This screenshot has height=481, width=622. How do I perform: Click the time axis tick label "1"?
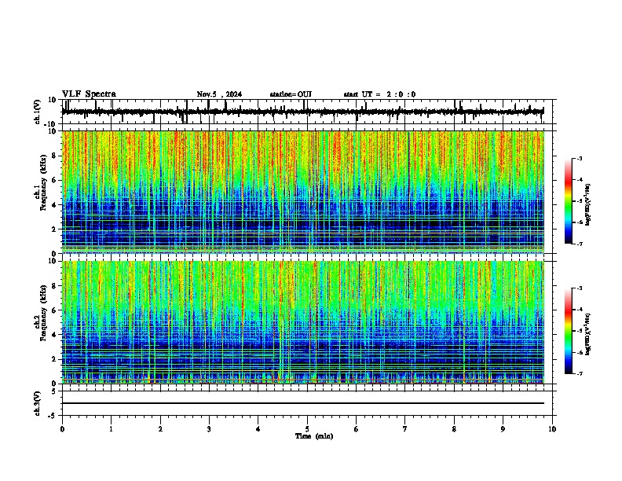click(x=111, y=429)
